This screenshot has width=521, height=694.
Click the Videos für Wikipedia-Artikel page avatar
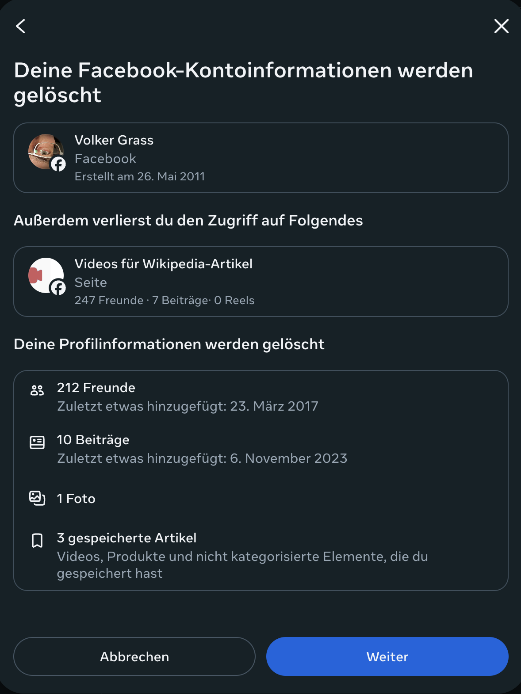coord(44,275)
